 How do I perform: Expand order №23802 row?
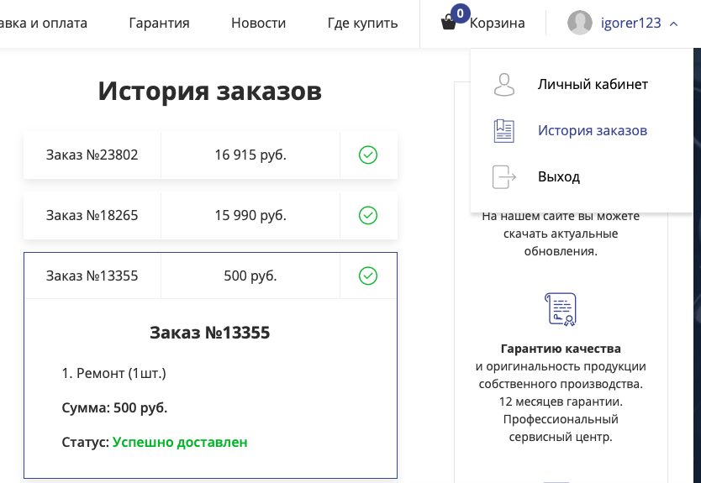(x=92, y=155)
